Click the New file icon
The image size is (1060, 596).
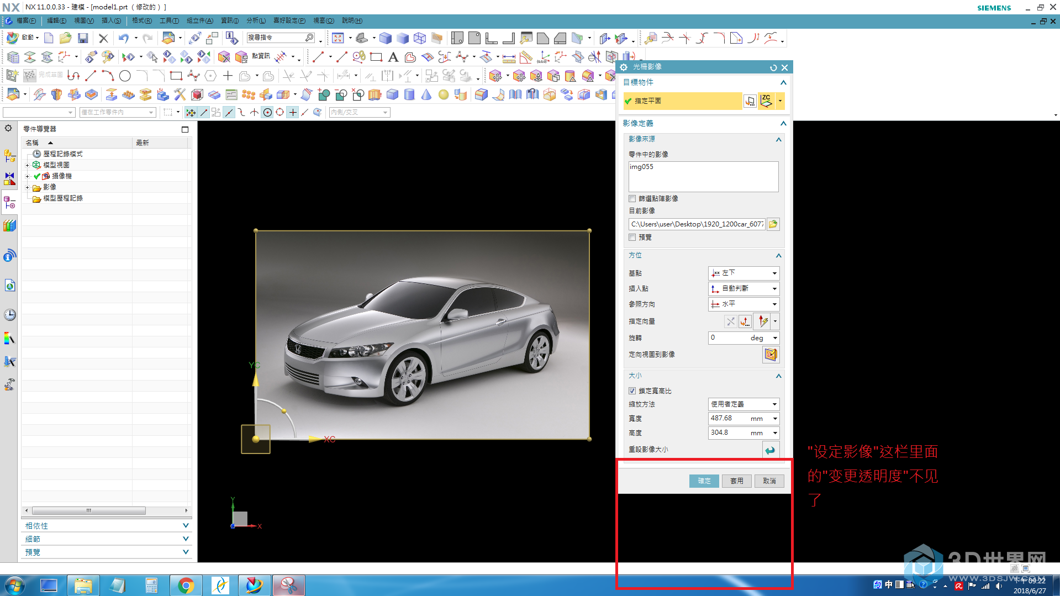tap(49, 38)
